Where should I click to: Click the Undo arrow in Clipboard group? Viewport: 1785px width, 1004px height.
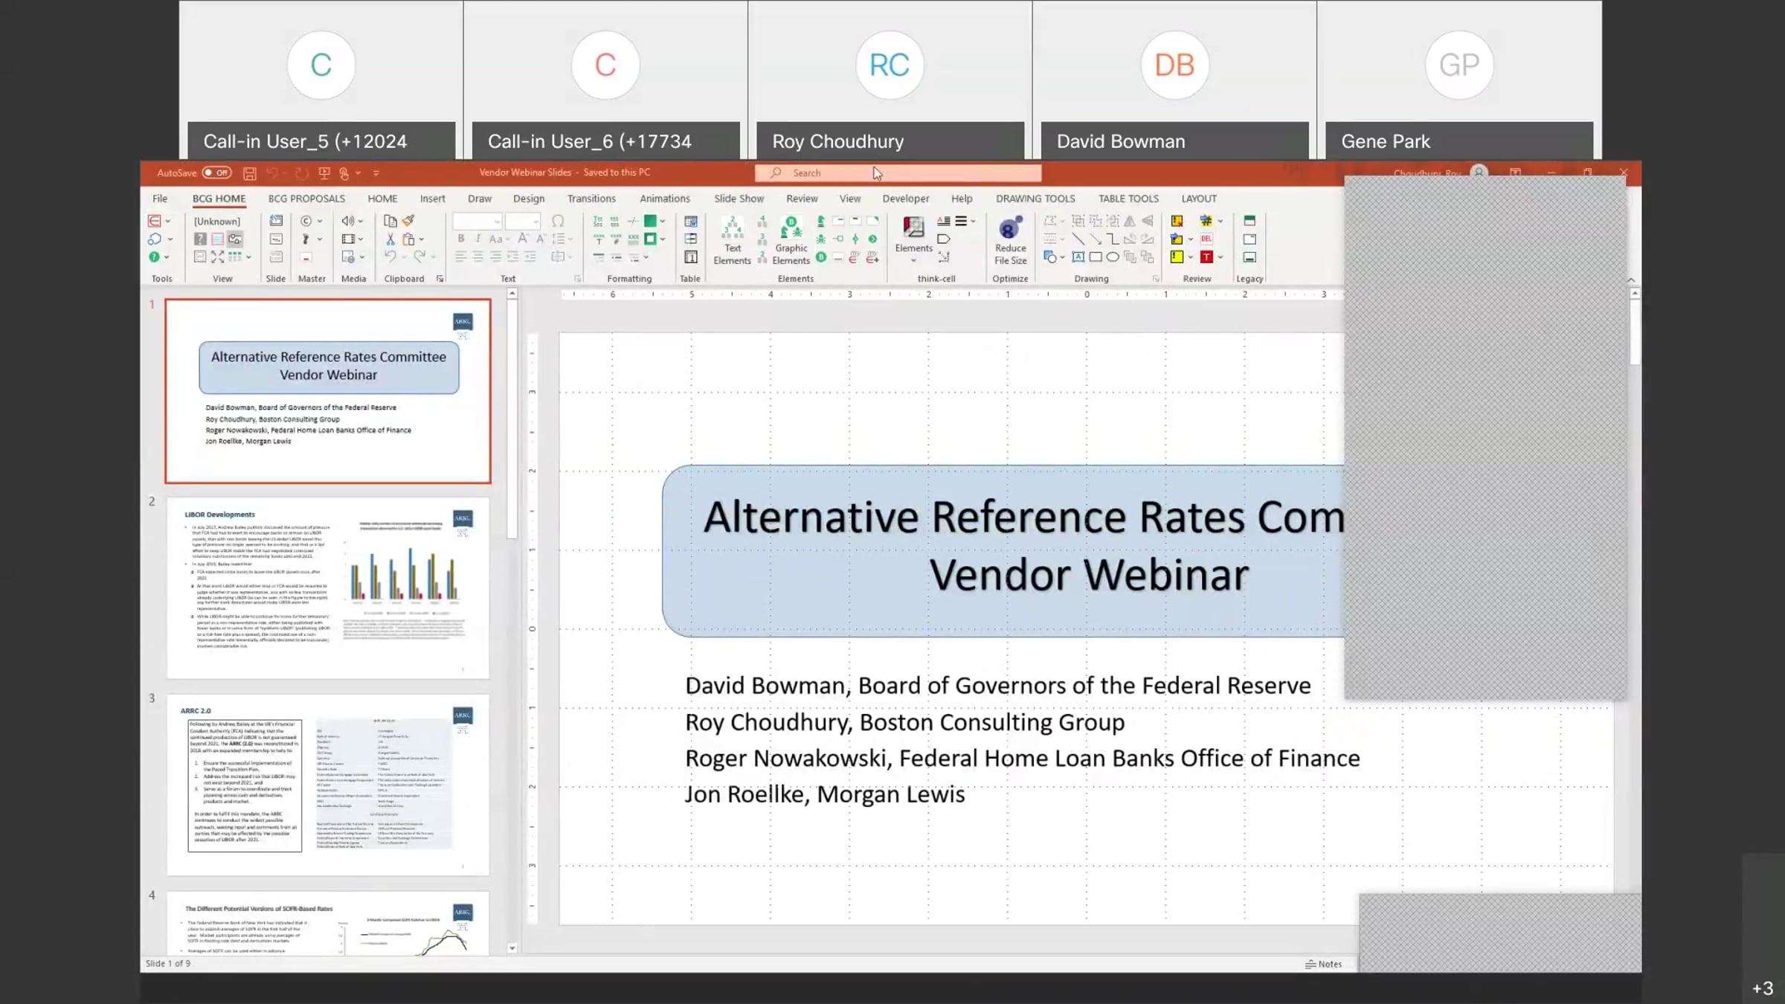(x=390, y=257)
